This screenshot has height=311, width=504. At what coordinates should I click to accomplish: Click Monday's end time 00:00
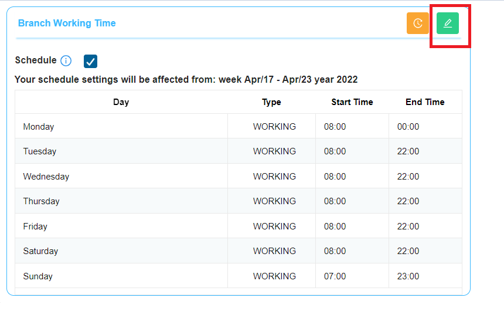[408, 127]
